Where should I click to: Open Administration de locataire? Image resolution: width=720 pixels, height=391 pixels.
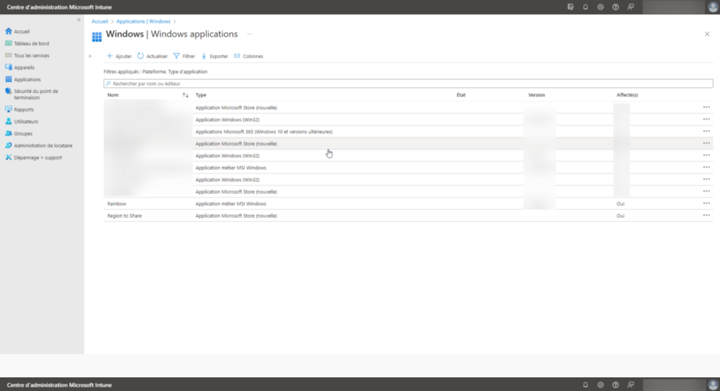pyautogui.click(x=39, y=146)
